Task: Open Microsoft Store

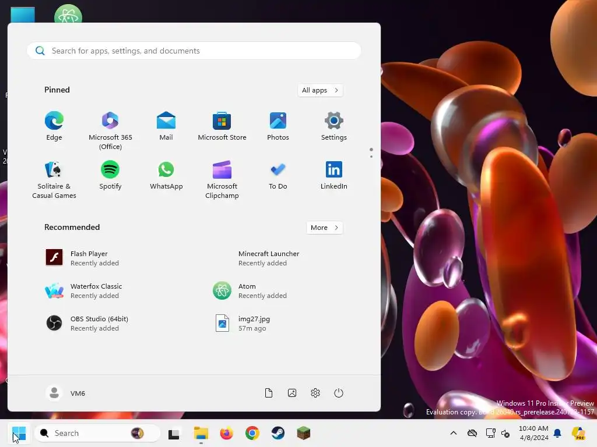Action: pos(222,126)
